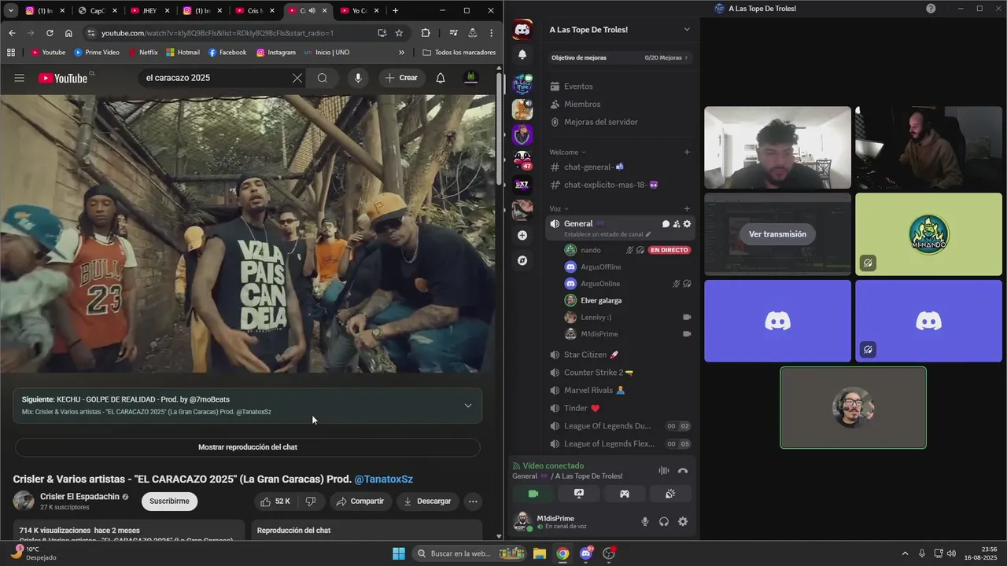Expand the Siguiente mix panel chevron
Image resolution: width=1007 pixels, height=566 pixels.
pos(468,406)
